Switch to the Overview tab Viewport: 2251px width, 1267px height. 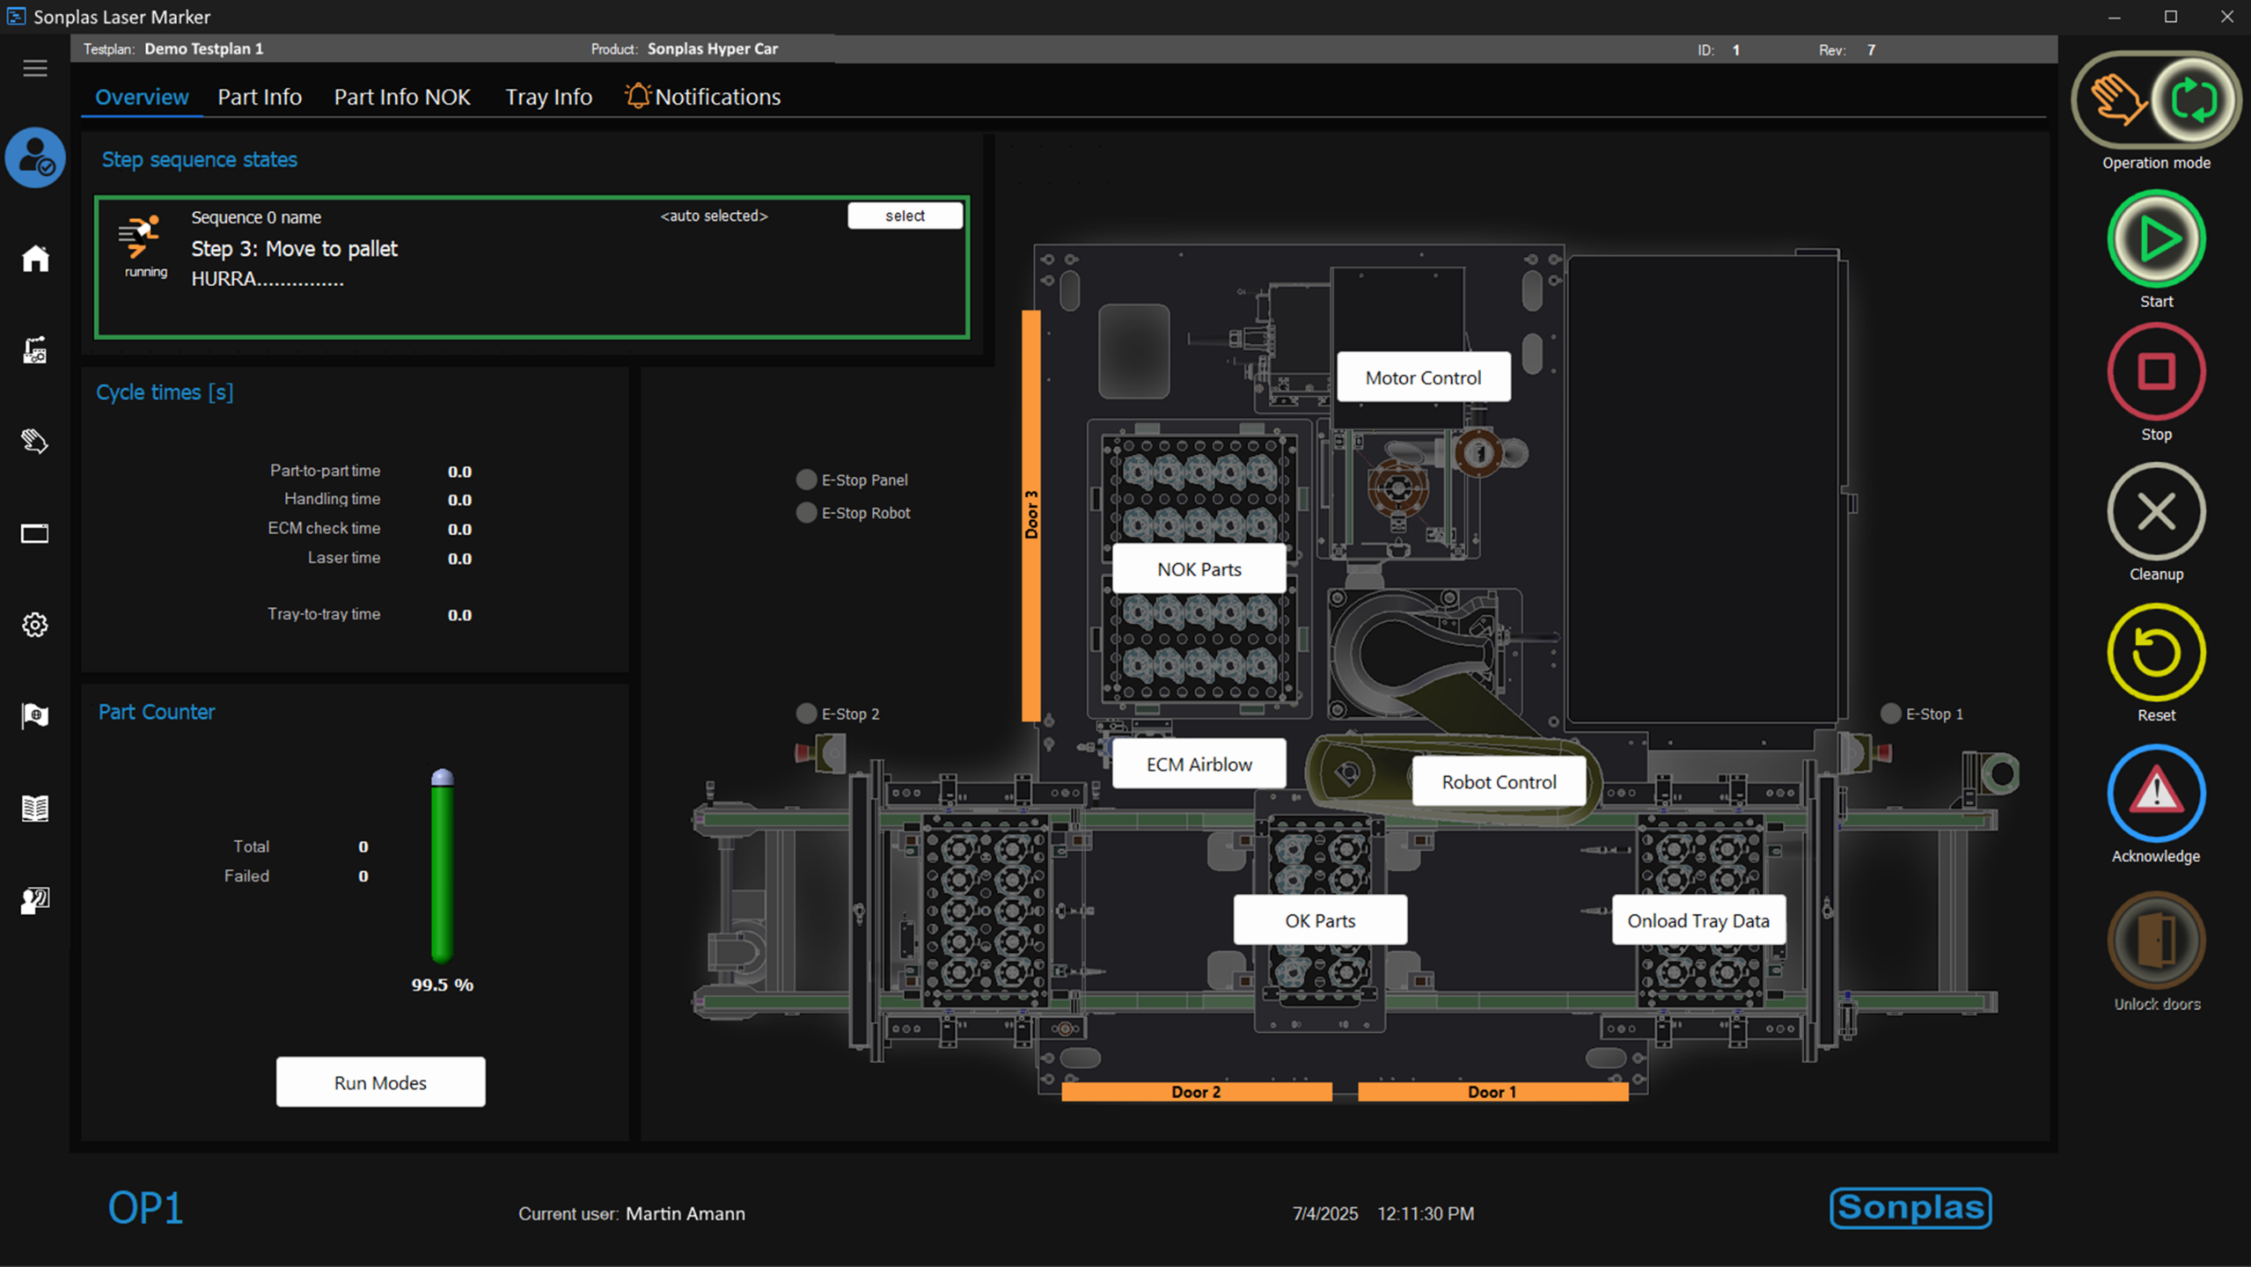tap(142, 97)
